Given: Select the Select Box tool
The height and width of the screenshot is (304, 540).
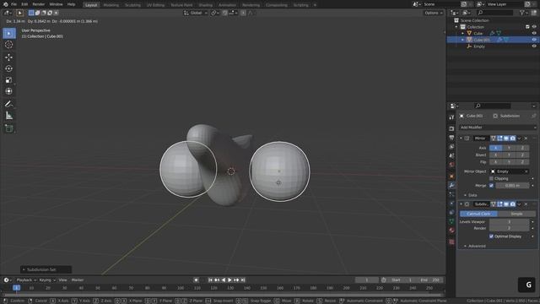Looking at the screenshot, I should 9,34.
